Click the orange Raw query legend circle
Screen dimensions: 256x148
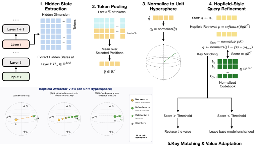[x=133, y=100]
